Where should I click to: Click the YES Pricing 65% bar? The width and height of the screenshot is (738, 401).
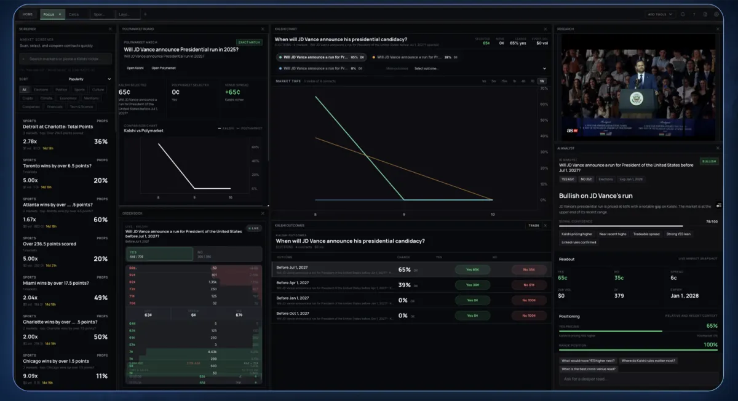coord(638,331)
